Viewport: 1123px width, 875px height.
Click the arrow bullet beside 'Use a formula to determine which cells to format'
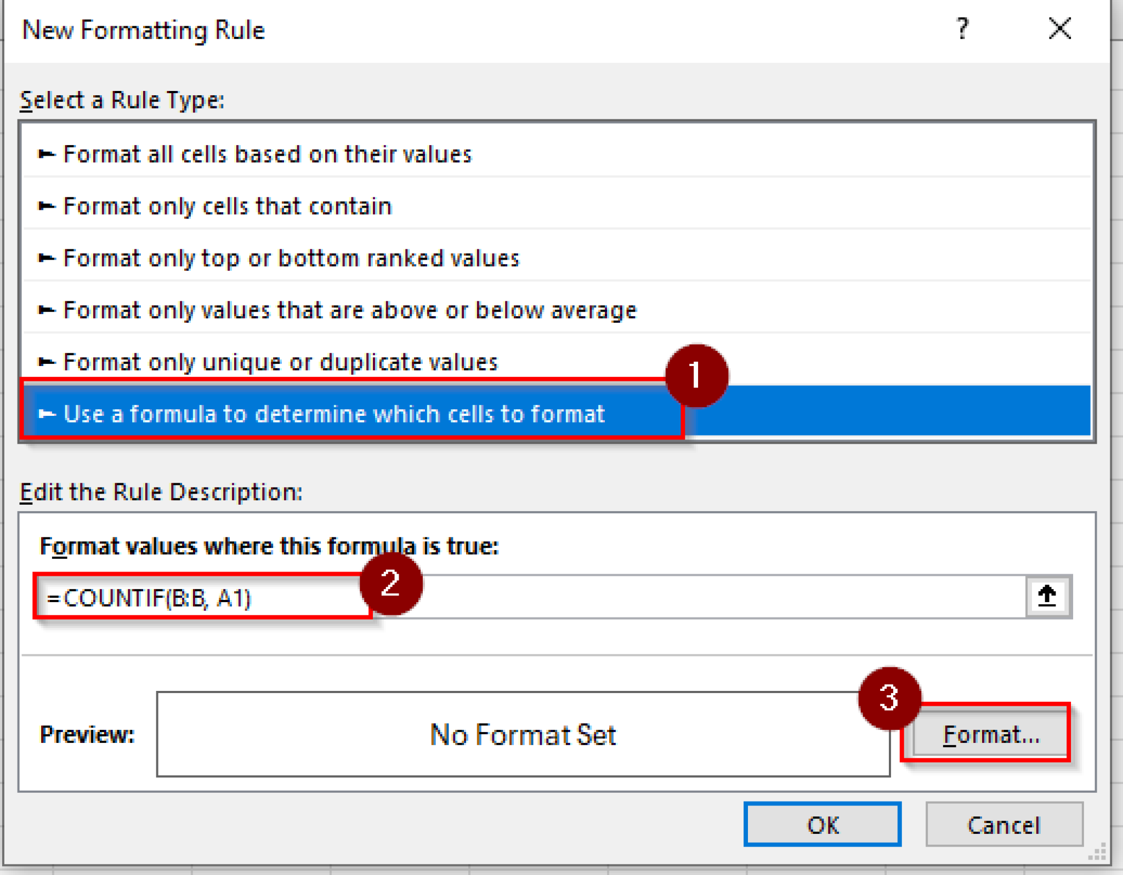coord(47,414)
